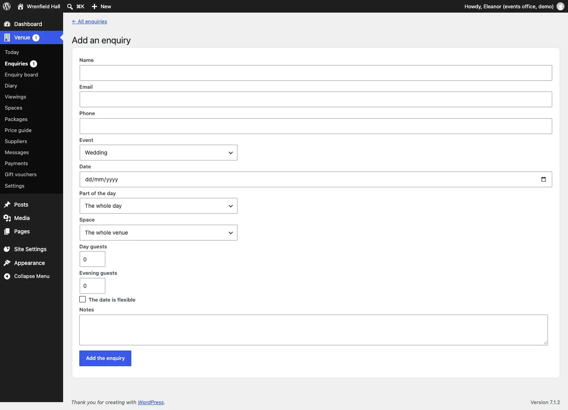
Task: Go to Diary in the Venue submenu
Action: click(11, 86)
